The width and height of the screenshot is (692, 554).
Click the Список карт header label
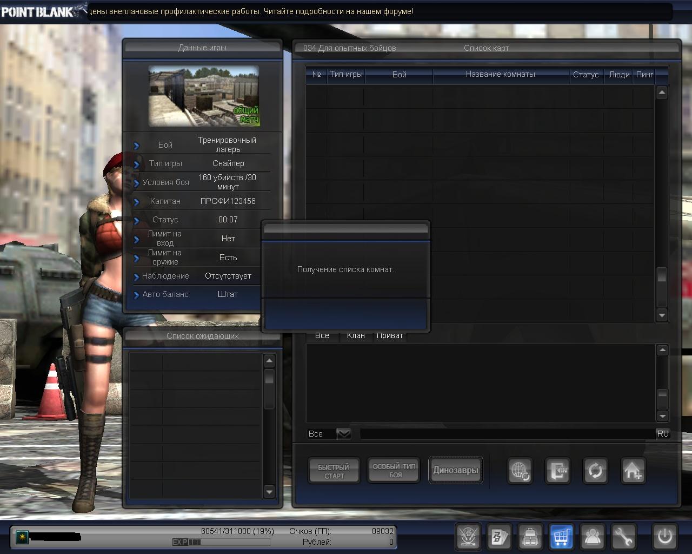point(487,48)
